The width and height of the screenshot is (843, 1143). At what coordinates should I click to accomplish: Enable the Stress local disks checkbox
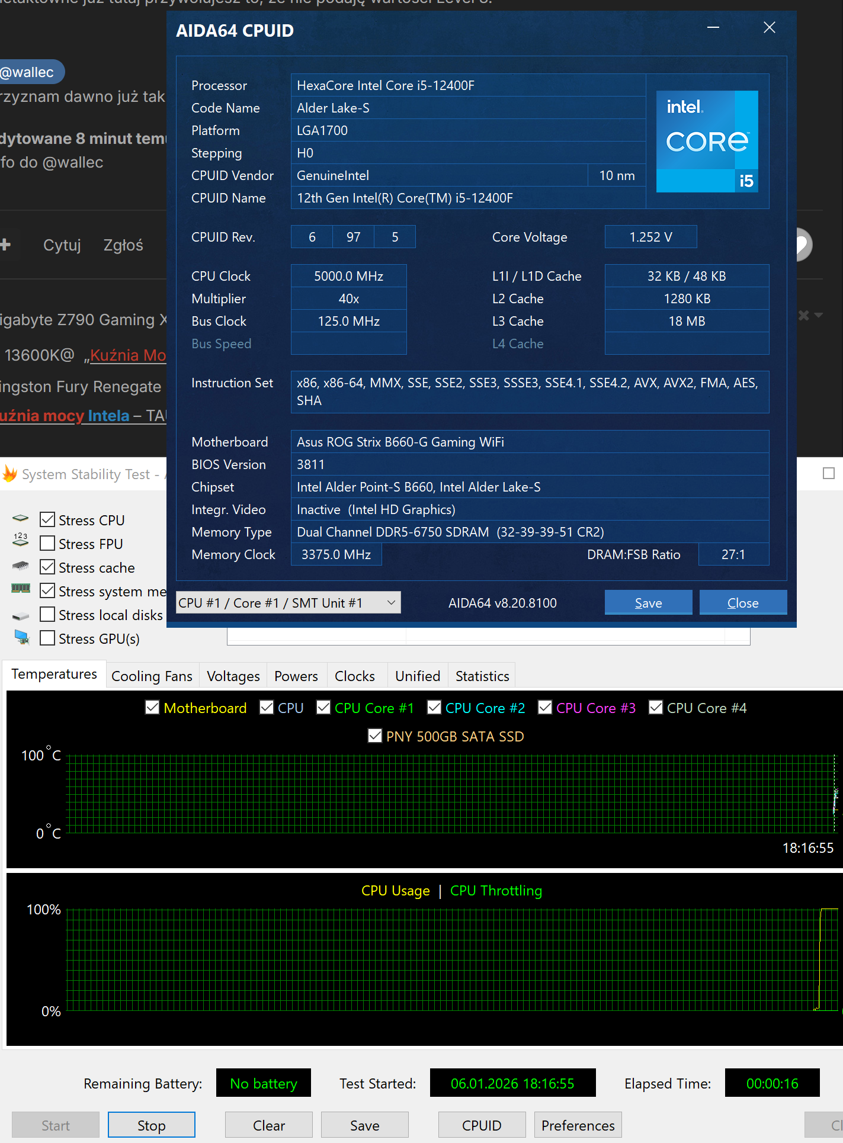tap(47, 614)
